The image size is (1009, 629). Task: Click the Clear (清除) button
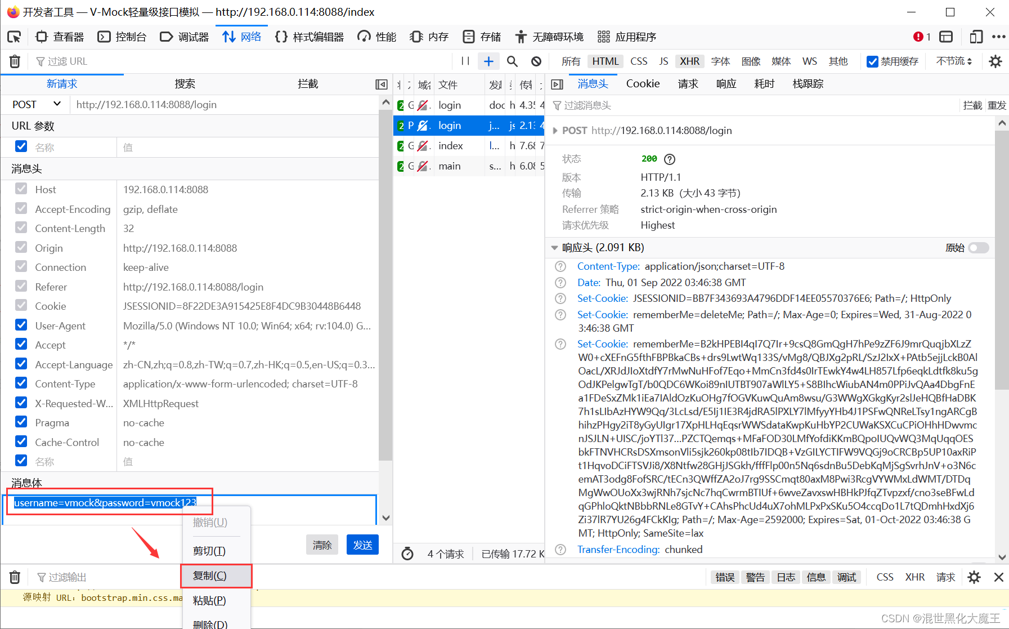322,545
